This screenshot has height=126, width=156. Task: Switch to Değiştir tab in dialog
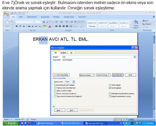tap(64, 53)
